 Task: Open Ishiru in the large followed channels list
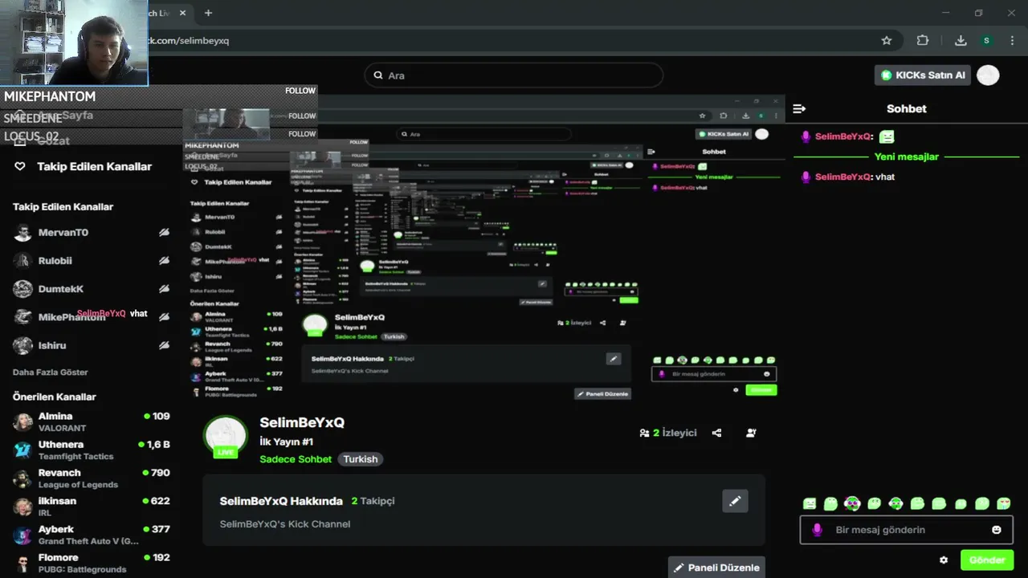[92, 345]
